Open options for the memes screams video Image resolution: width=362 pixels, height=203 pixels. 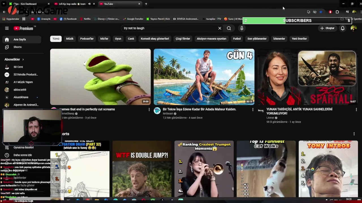(149, 110)
